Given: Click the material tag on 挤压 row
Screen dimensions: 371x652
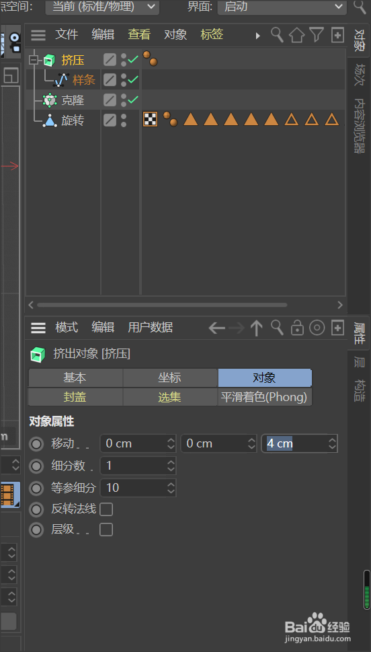Looking at the screenshot, I should pyautogui.click(x=150, y=59).
